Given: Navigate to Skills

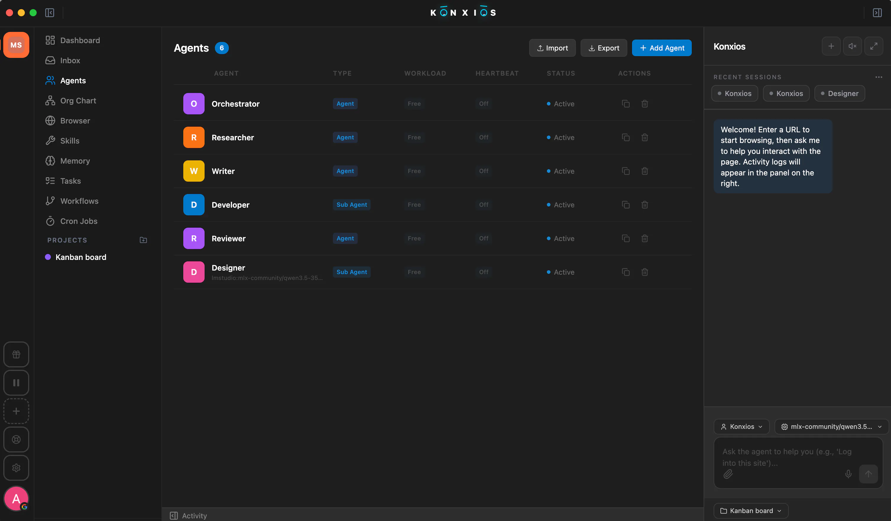Looking at the screenshot, I should 62,141.
